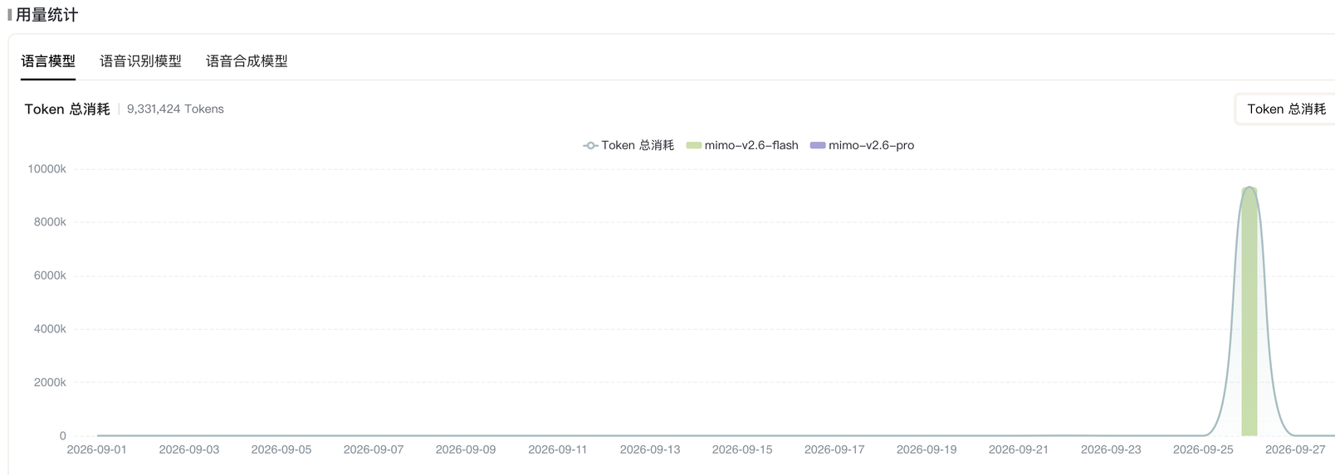This screenshot has height=475, width=1335.
Task: Click the 10000k y-axis label
Action: coord(46,168)
